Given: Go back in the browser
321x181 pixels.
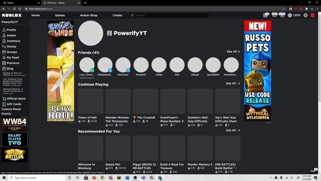Looking at the screenshot, I should coord(4,9).
